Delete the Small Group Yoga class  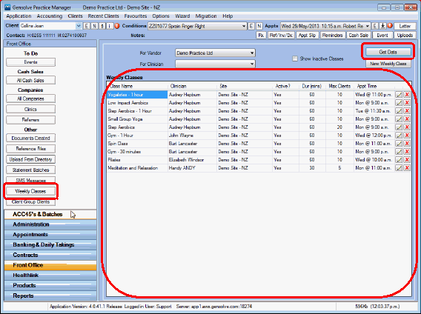[x=407, y=119]
